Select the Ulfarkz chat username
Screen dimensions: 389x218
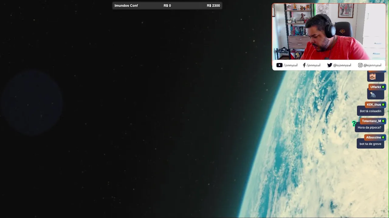(375, 87)
